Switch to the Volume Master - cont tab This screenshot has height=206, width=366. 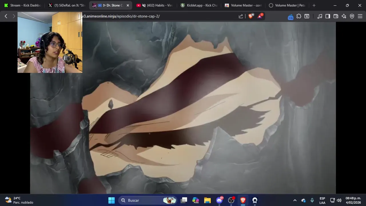coord(243,5)
